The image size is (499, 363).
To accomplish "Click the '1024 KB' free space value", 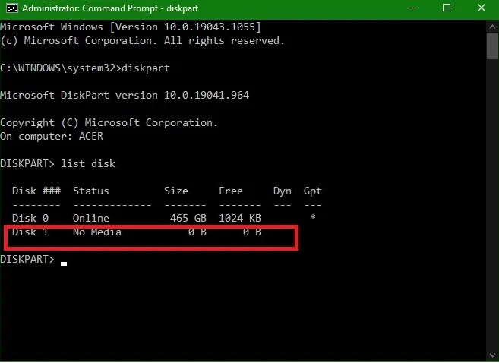I will pos(240,218).
